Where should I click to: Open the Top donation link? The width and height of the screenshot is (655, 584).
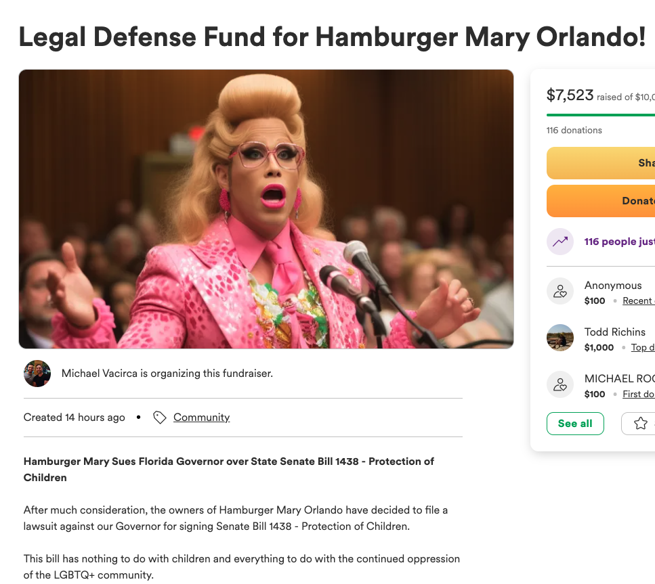(642, 348)
